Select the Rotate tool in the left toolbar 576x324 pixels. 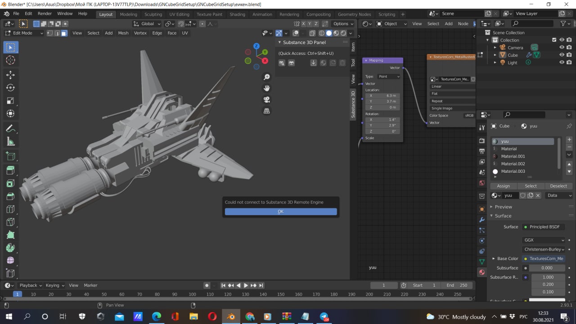coord(11,88)
